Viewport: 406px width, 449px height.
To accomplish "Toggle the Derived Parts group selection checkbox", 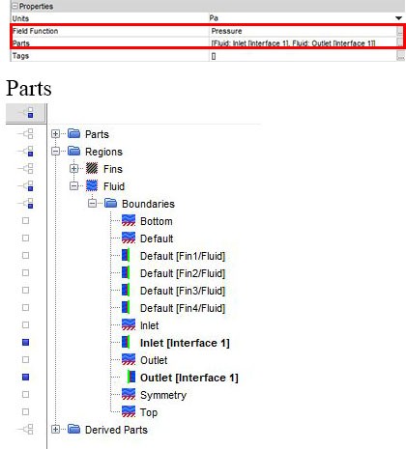I will 26,429.
